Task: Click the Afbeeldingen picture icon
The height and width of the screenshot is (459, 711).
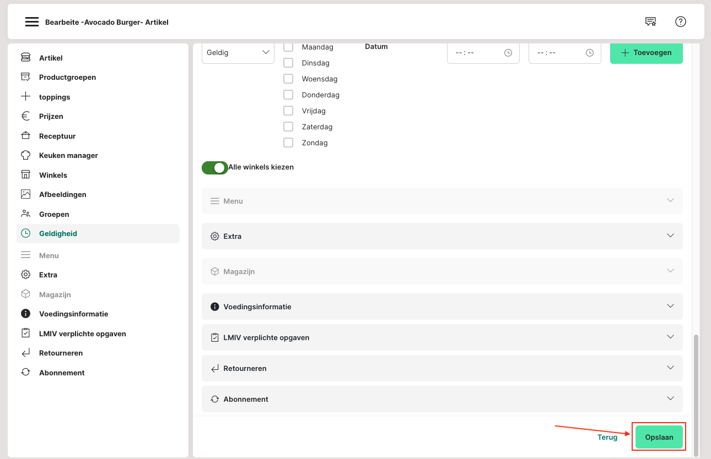Action: click(x=25, y=194)
